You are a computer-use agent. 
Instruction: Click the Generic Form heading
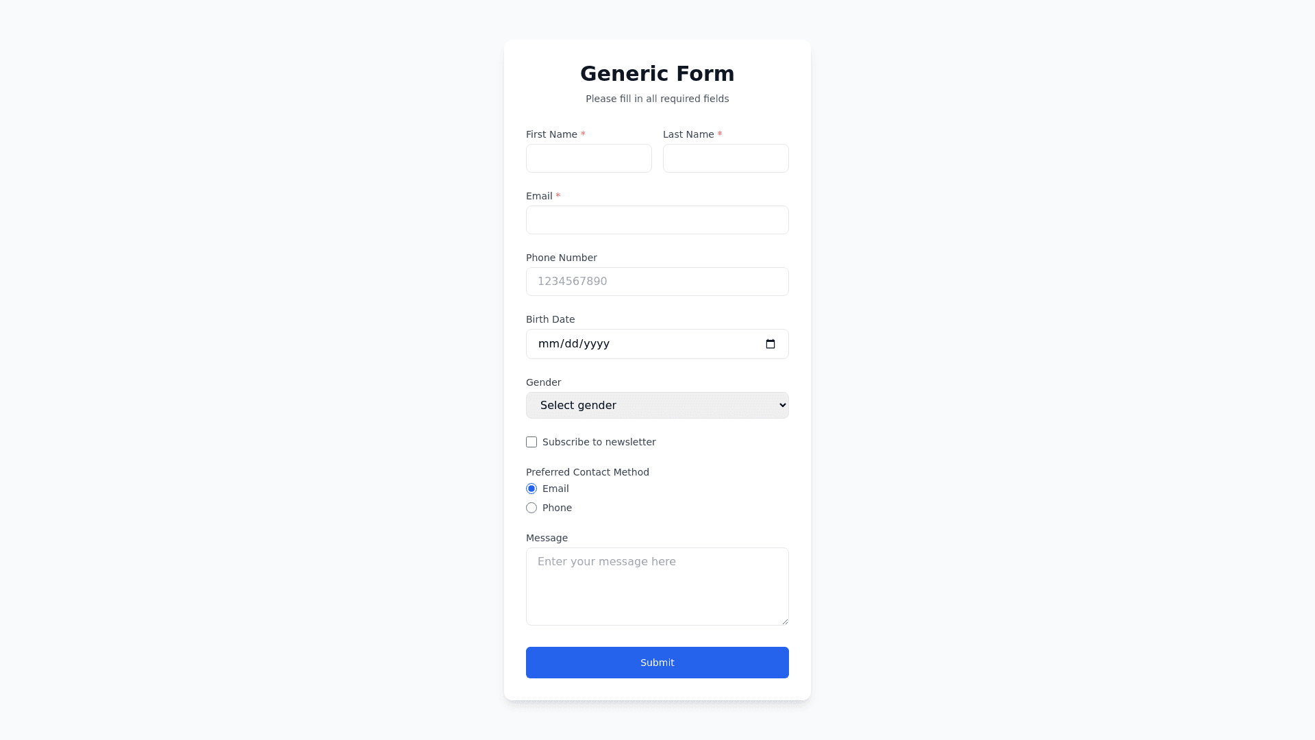657,73
